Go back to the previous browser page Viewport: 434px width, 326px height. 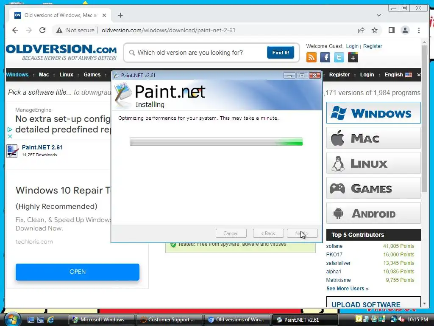coord(15,30)
